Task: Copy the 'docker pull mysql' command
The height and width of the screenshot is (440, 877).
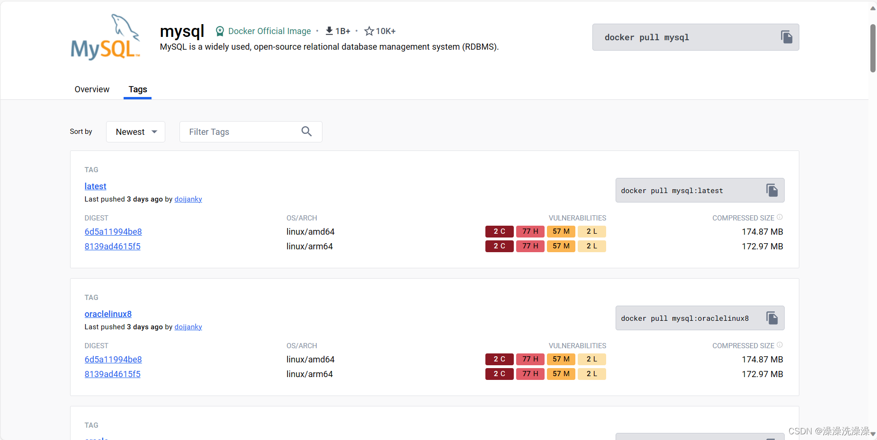Action: click(787, 37)
